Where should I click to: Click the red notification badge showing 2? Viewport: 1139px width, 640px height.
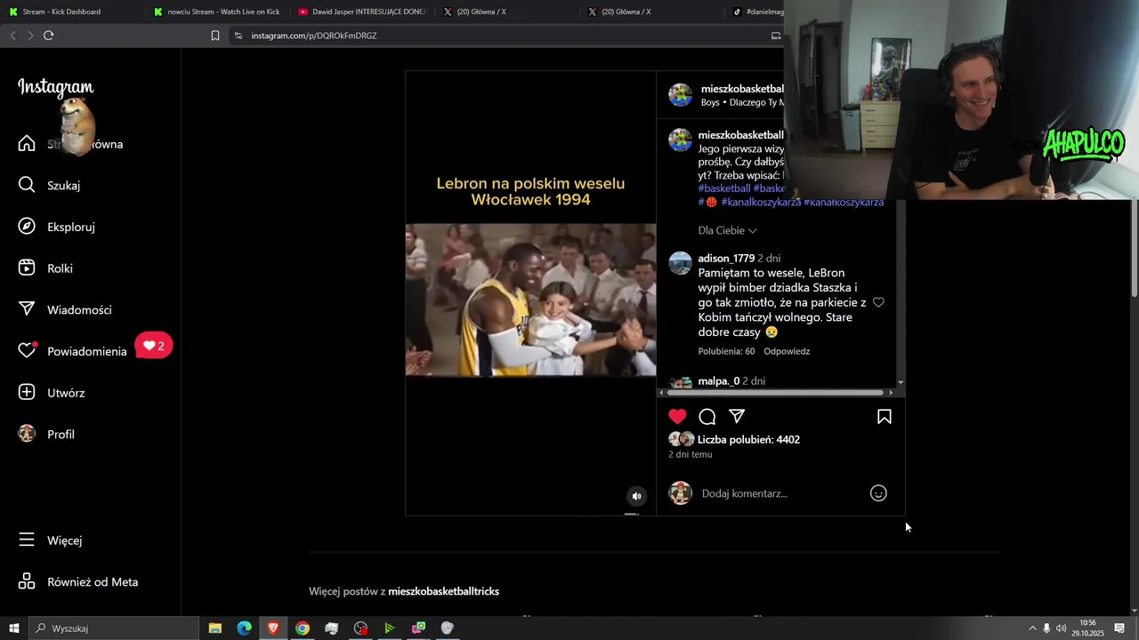tap(154, 346)
